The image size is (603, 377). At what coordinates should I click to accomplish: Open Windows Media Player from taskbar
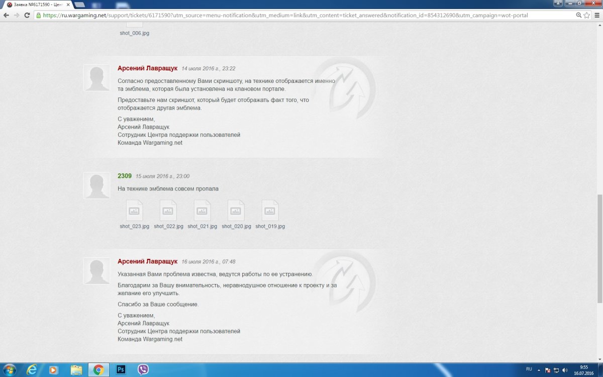point(53,370)
